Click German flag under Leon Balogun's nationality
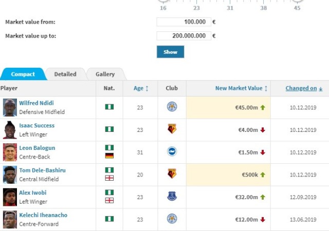The image size is (329, 231). [109, 156]
